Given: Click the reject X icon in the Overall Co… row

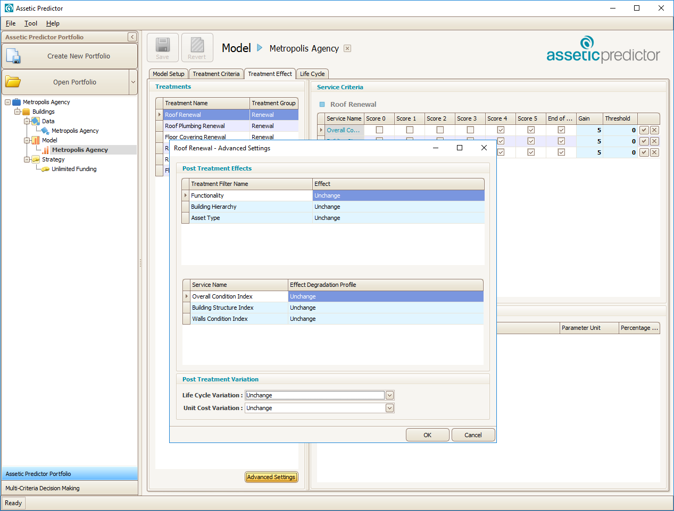Looking at the screenshot, I should (655, 130).
